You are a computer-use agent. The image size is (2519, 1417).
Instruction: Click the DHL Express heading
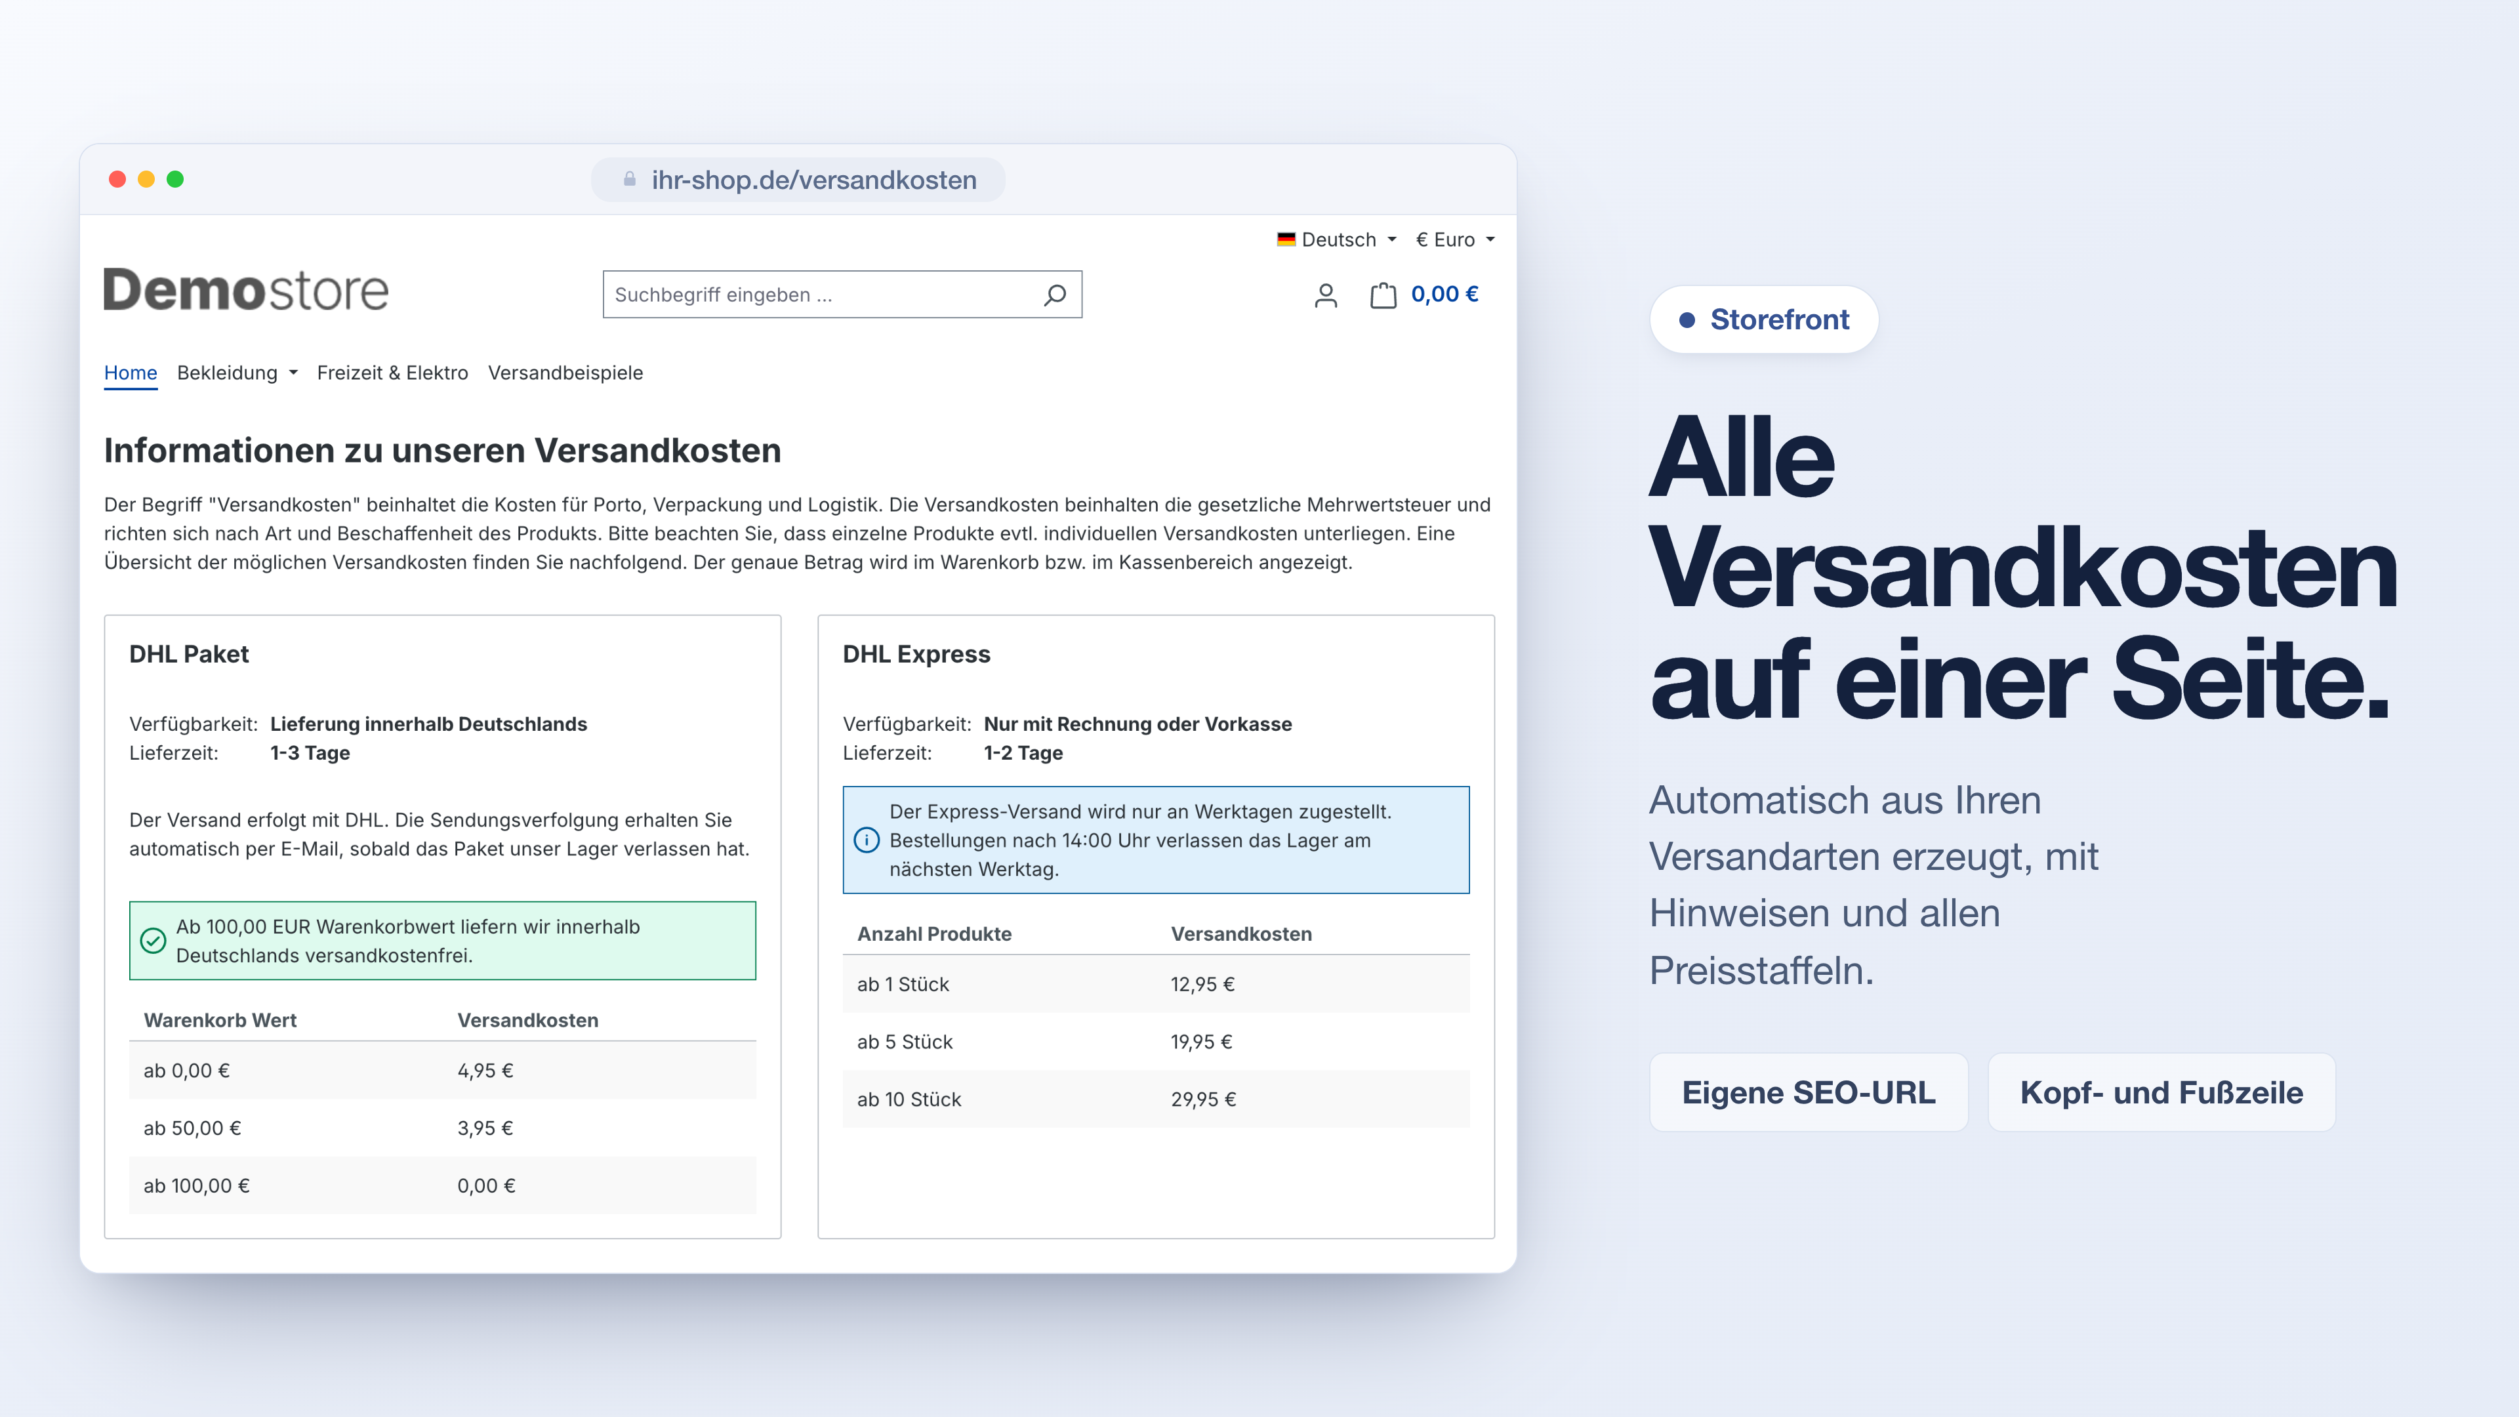coord(916,654)
